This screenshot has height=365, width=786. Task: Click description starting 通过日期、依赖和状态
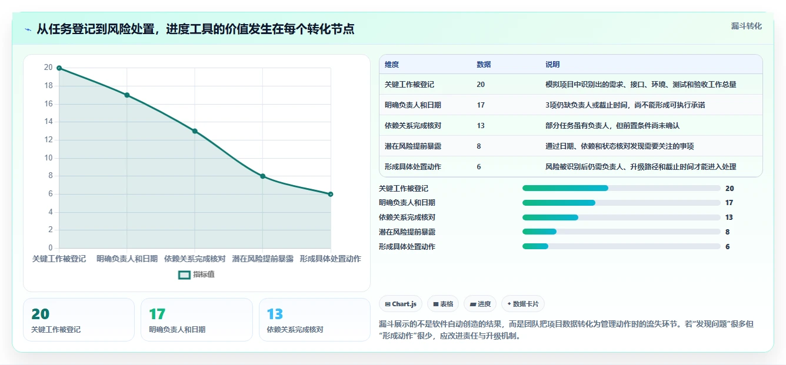620,146
